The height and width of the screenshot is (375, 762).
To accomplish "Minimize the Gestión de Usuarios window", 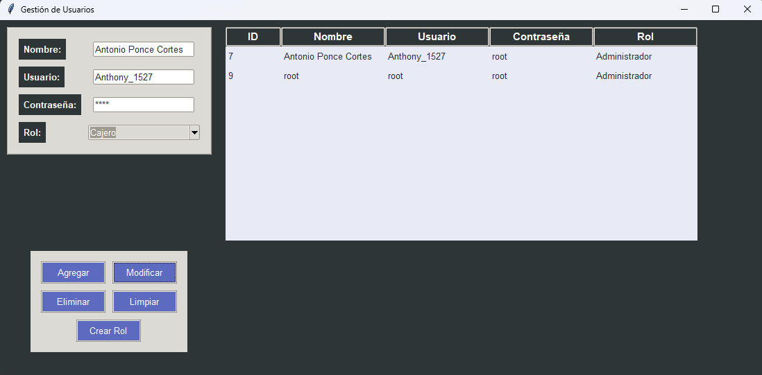I will pos(684,9).
